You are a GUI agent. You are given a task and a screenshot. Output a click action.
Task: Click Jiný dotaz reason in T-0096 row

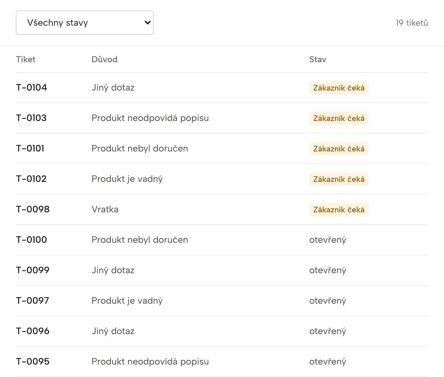tap(113, 331)
